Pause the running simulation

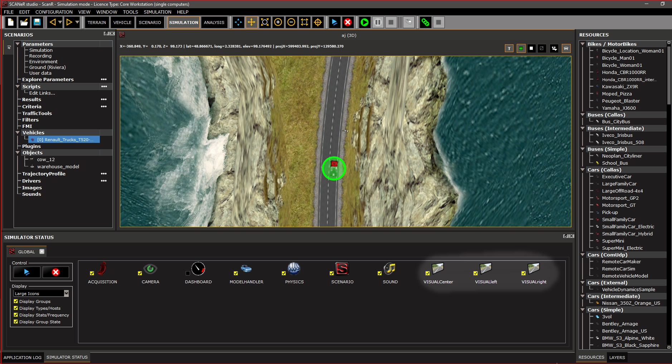(378, 22)
